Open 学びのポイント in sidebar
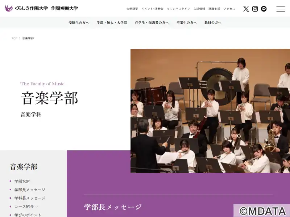290x217 pixels. coord(28,215)
